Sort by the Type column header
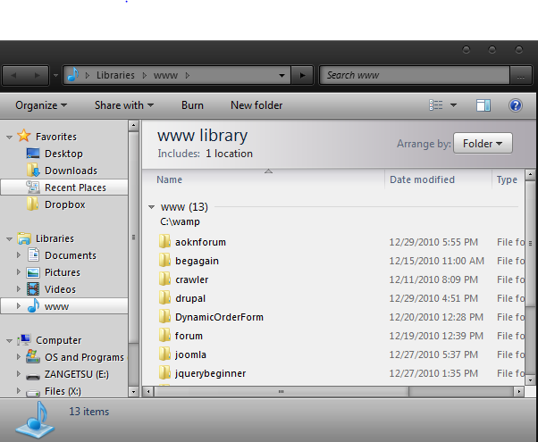This screenshot has width=538, height=442. pos(507,179)
